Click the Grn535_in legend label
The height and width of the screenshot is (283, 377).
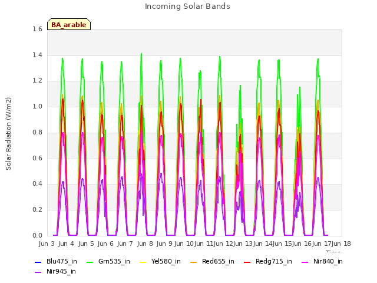114,261
